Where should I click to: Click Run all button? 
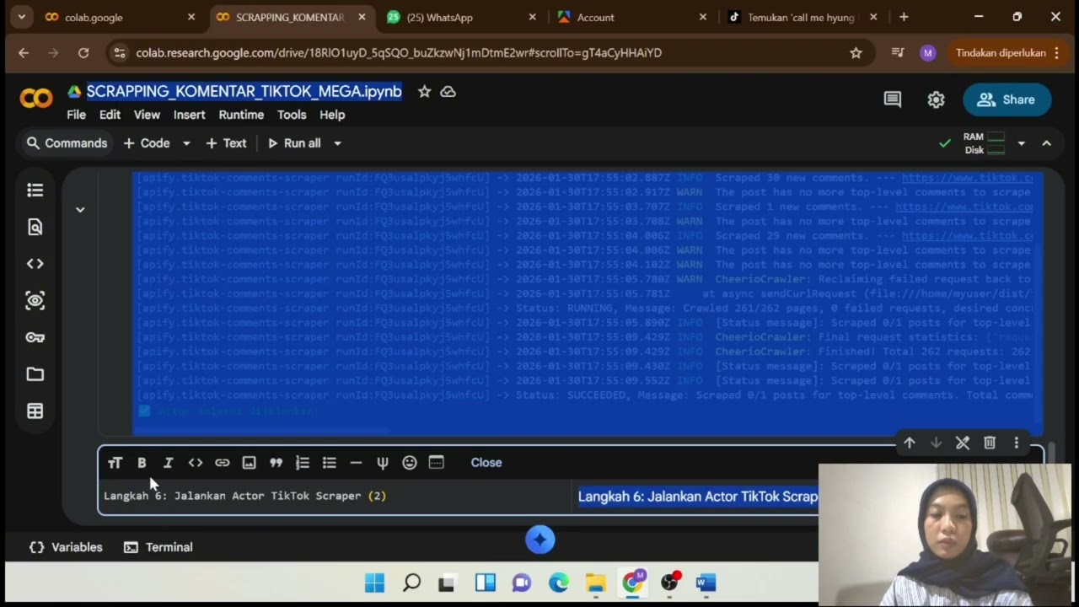click(294, 143)
